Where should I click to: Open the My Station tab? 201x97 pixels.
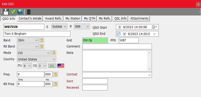pyautogui.click(x=73, y=18)
